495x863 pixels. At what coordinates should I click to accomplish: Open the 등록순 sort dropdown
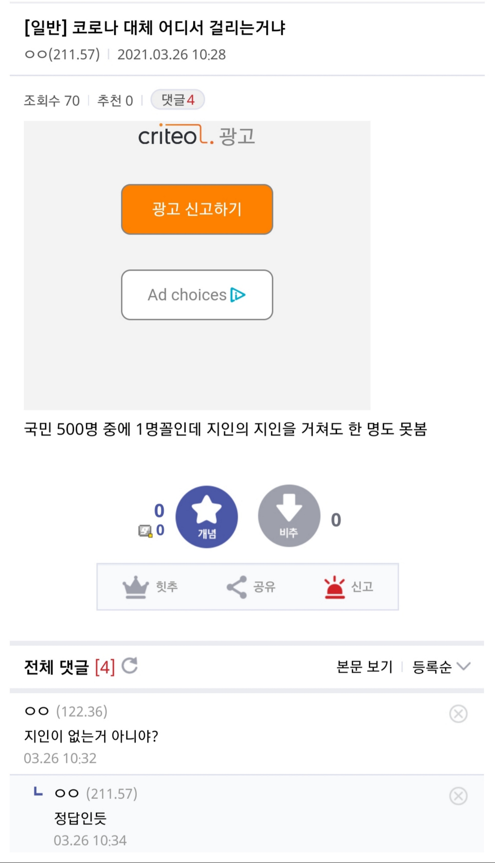coord(441,667)
